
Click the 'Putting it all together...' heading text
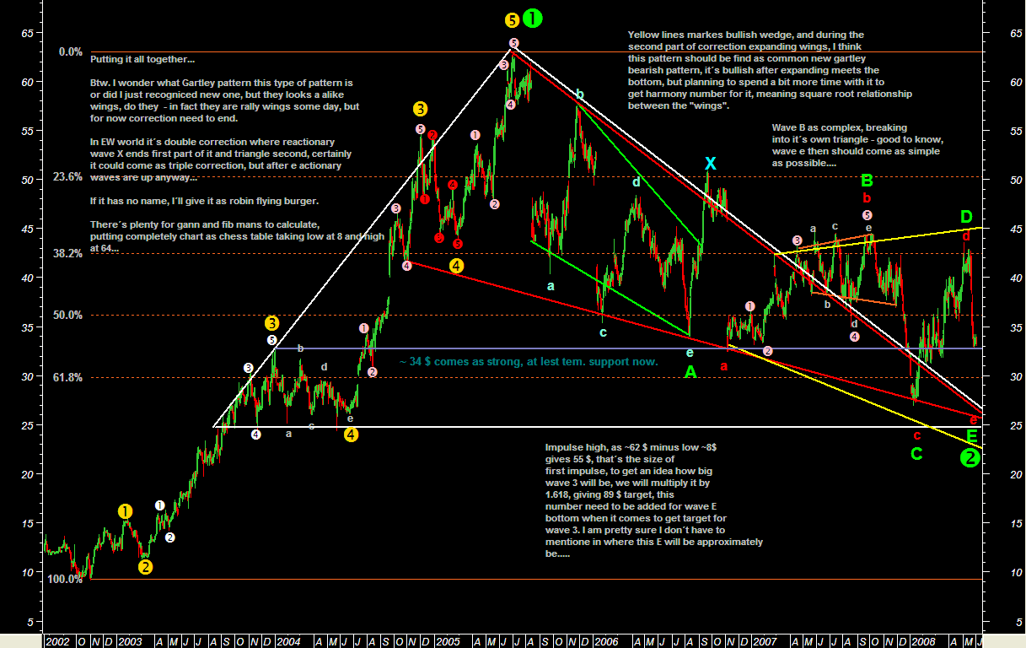tap(142, 60)
